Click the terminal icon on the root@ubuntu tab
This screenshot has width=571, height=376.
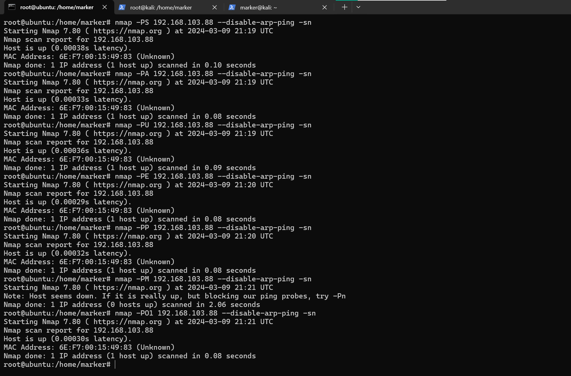(x=12, y=7)
